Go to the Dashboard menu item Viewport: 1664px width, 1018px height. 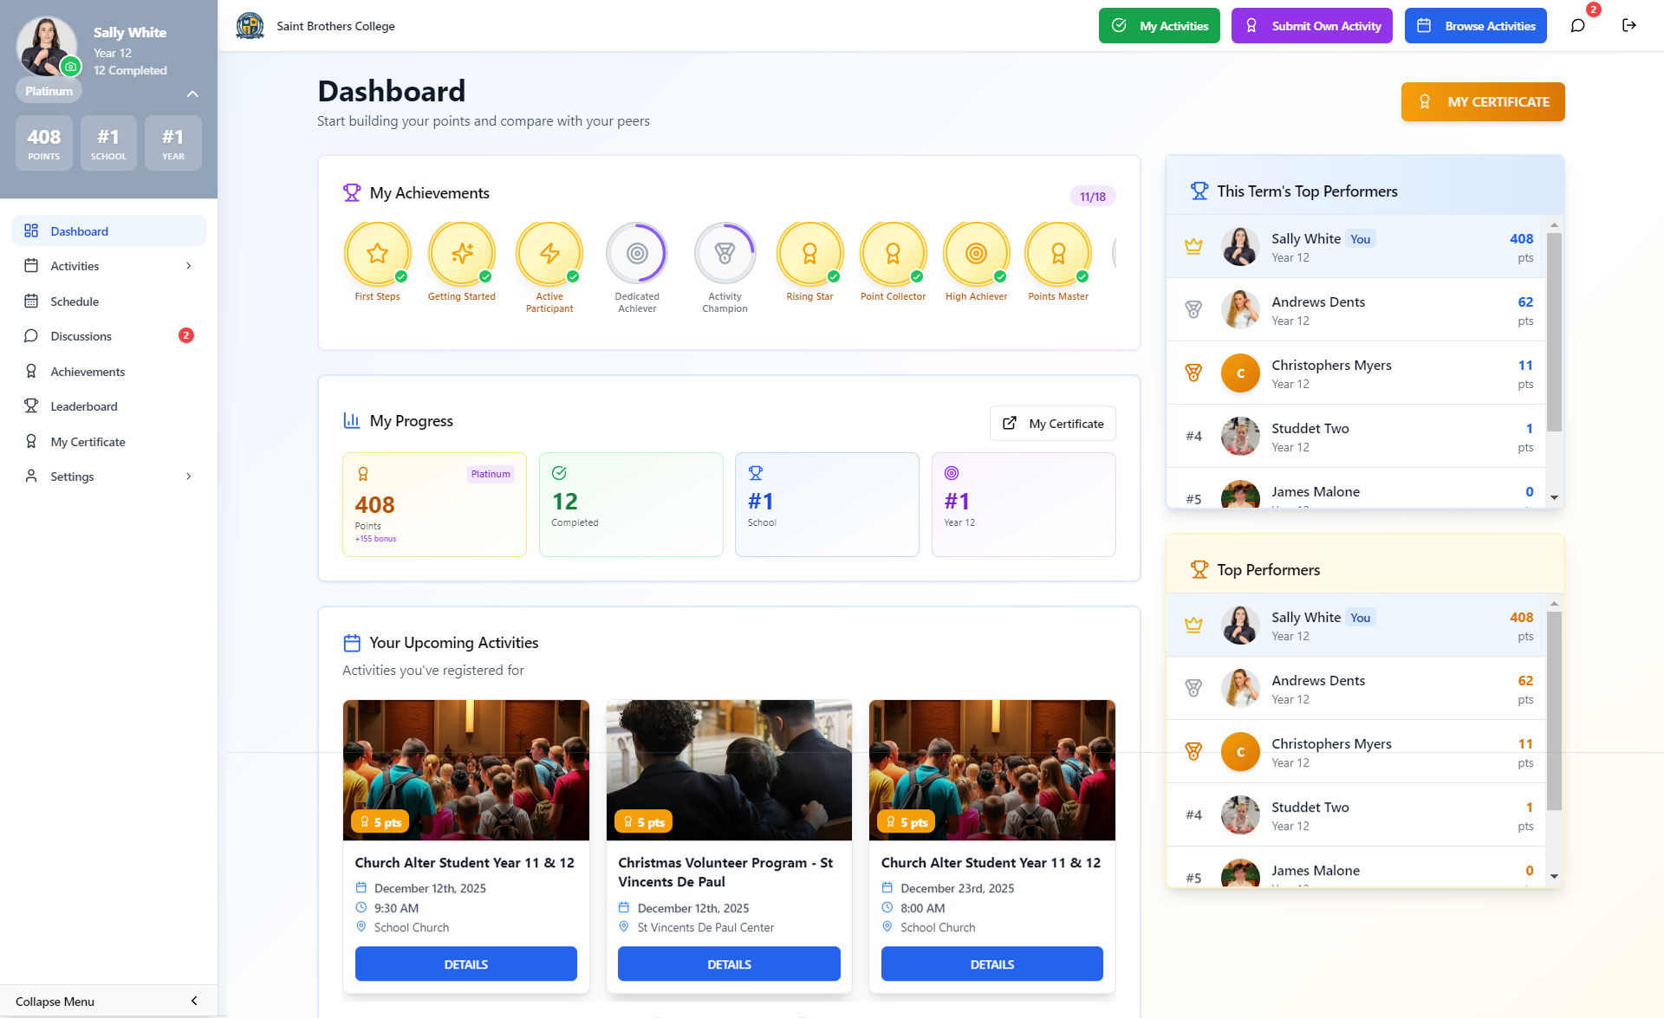pyautogui.click(x=109, y=230)
